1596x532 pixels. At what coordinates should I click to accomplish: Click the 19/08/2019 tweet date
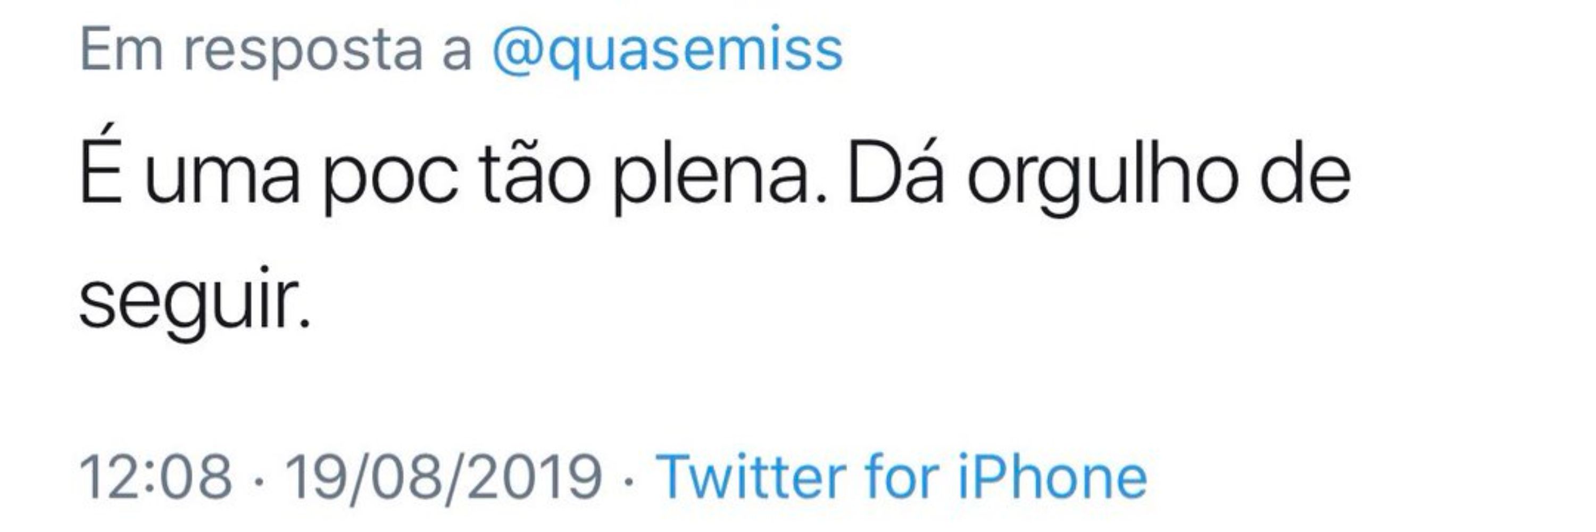coord(443,476)
